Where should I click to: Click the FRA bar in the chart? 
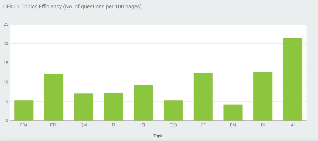coord(24,110)
